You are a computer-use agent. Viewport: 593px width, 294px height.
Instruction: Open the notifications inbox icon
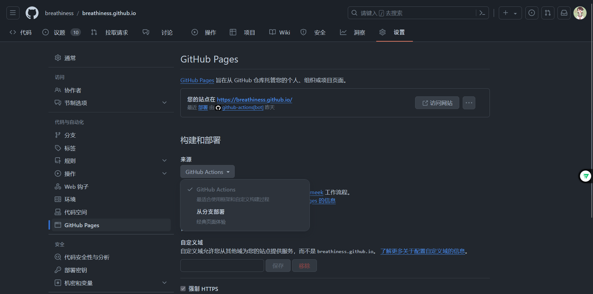(564, 13)
